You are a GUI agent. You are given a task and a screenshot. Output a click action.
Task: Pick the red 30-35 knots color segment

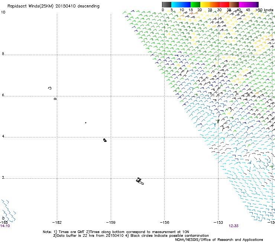click(x=224, y=4)
